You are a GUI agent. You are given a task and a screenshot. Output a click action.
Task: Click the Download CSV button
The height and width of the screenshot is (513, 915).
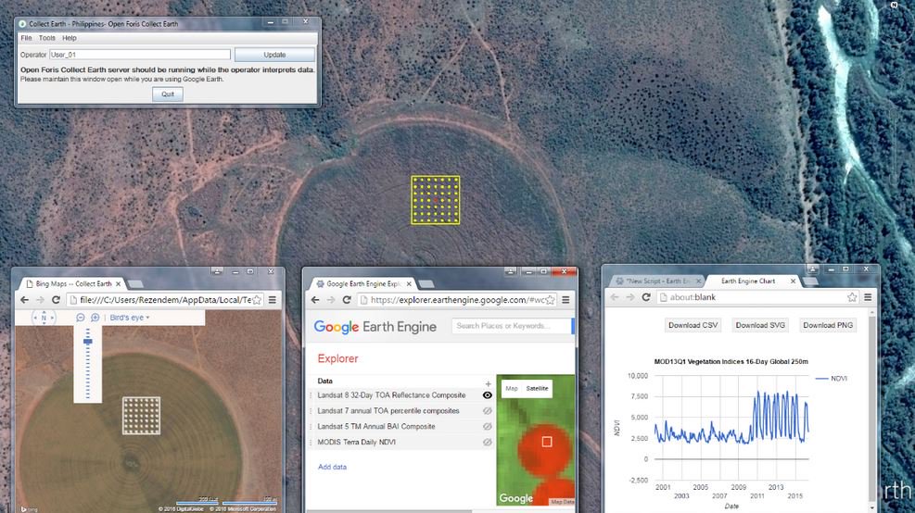693,325
